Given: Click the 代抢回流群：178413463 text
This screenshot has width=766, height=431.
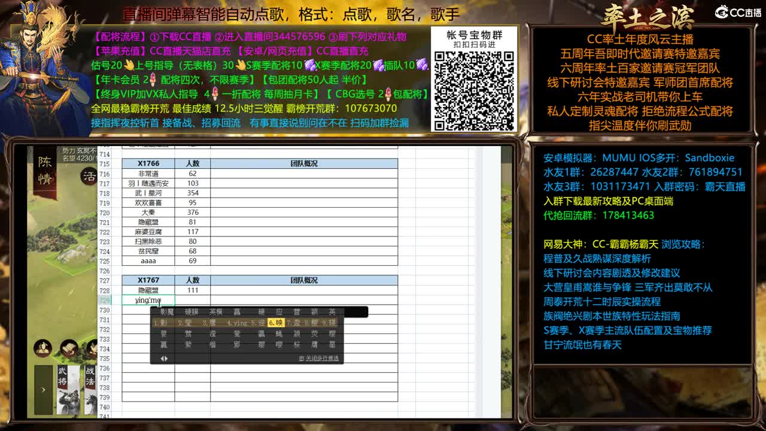Looking at the screenshot, I should [x=599, y=215].
